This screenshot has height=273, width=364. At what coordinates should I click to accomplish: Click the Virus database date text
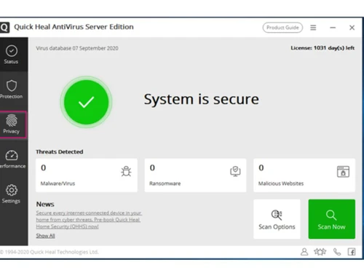coord(77,48)
